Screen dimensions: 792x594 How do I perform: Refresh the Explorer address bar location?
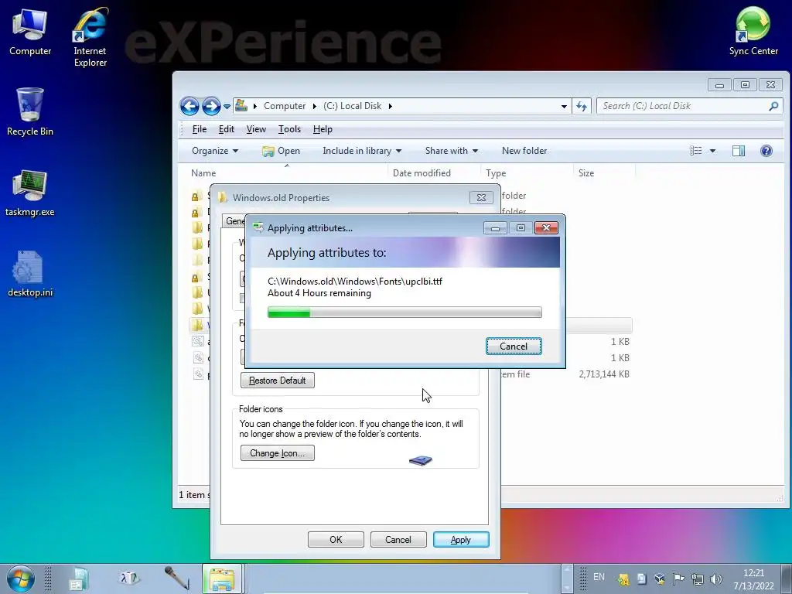click(x=582, y=106)
